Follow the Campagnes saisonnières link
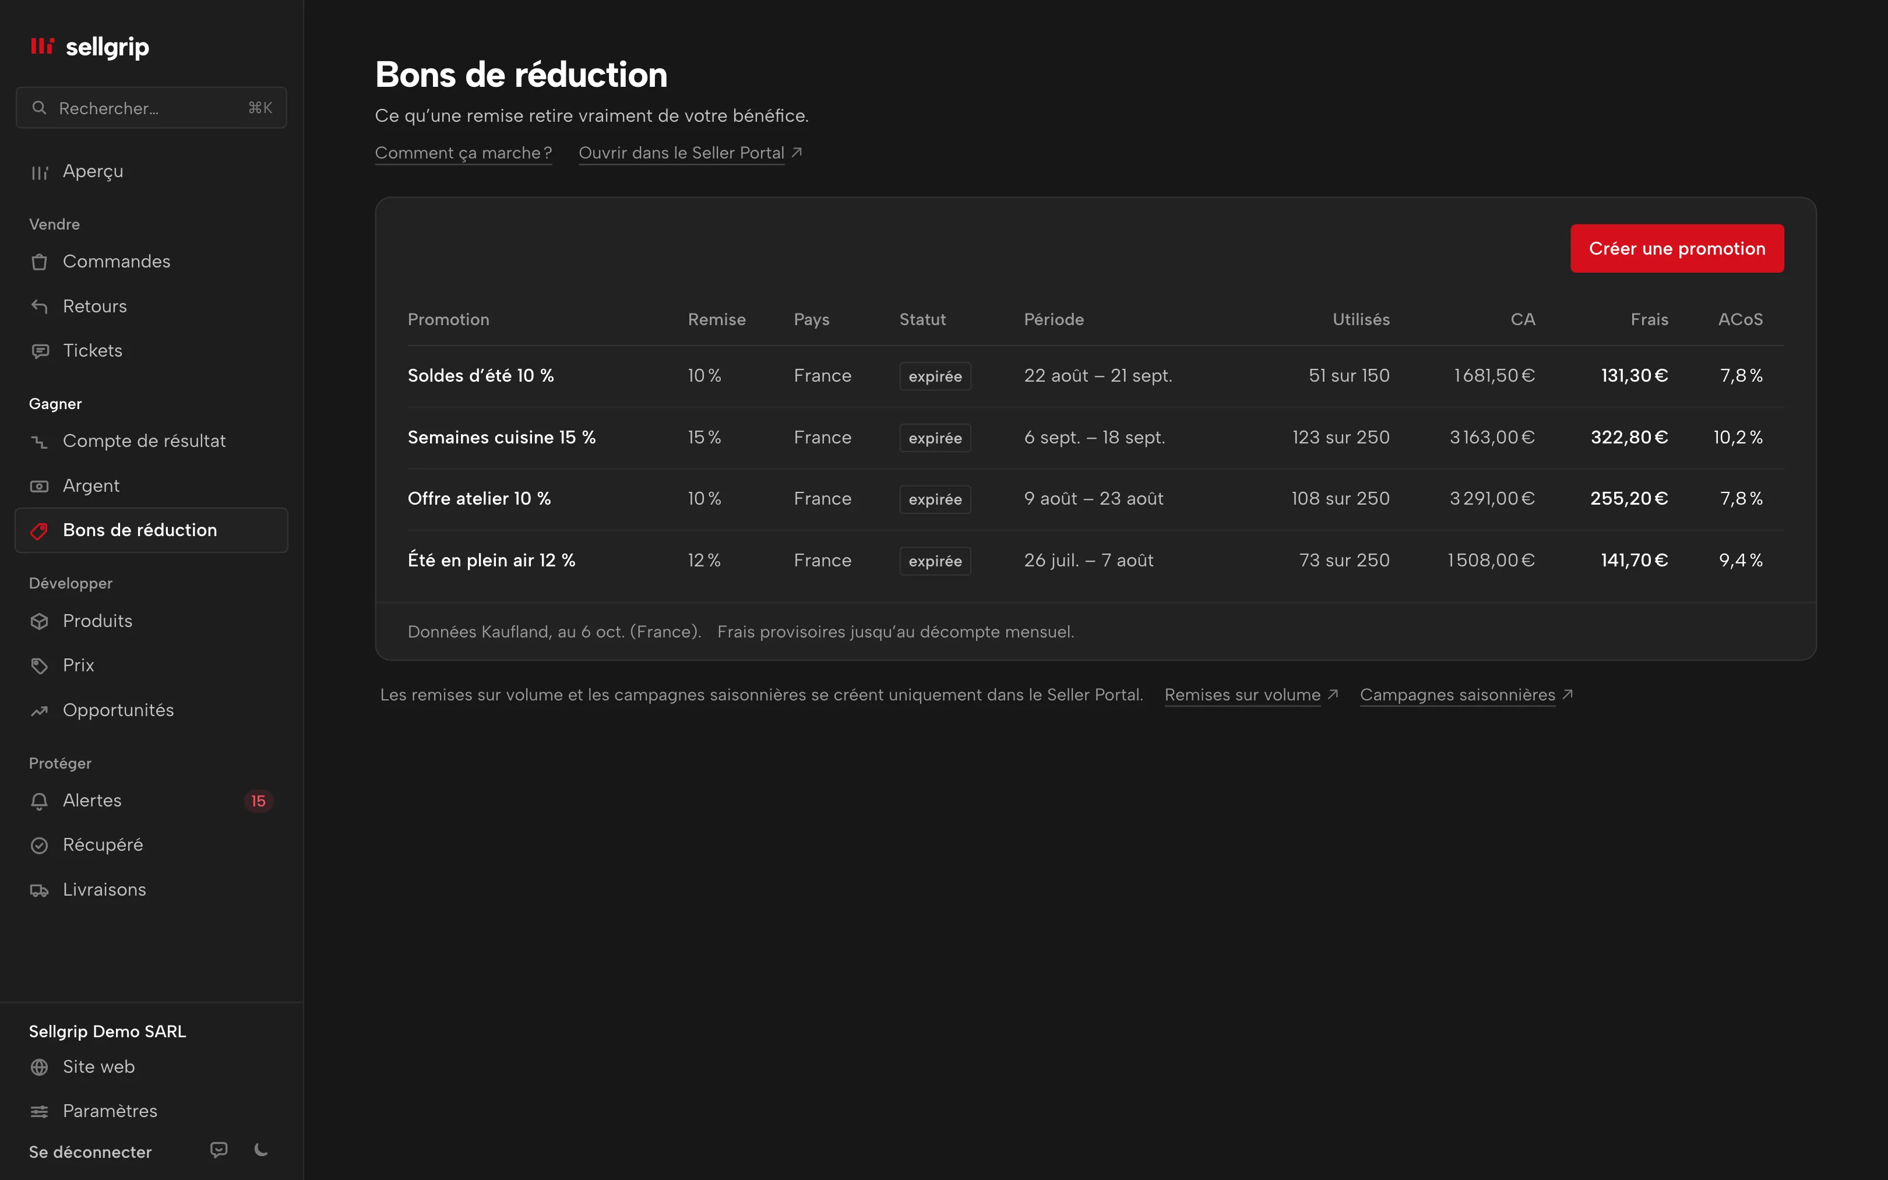Viewport: 1888px width, 1180px height. [1466, 695]
